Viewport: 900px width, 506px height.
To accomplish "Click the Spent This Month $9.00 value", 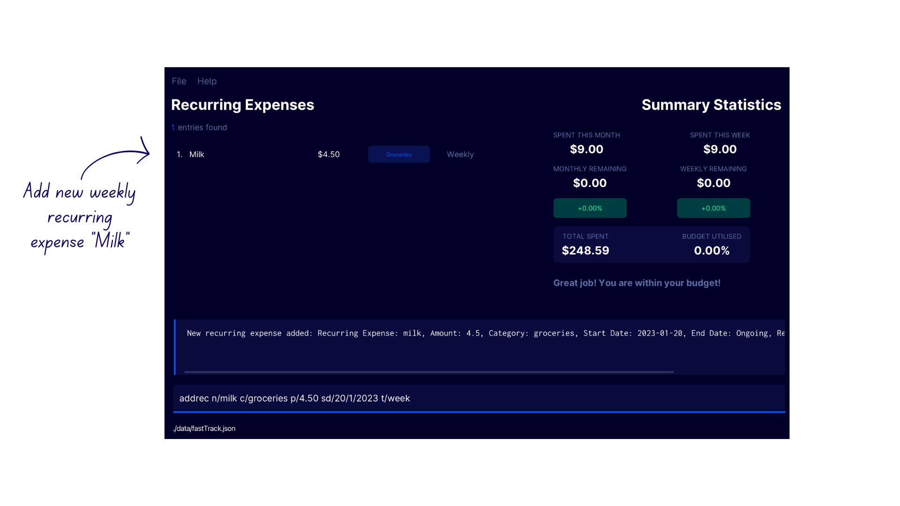I will 586,149.
